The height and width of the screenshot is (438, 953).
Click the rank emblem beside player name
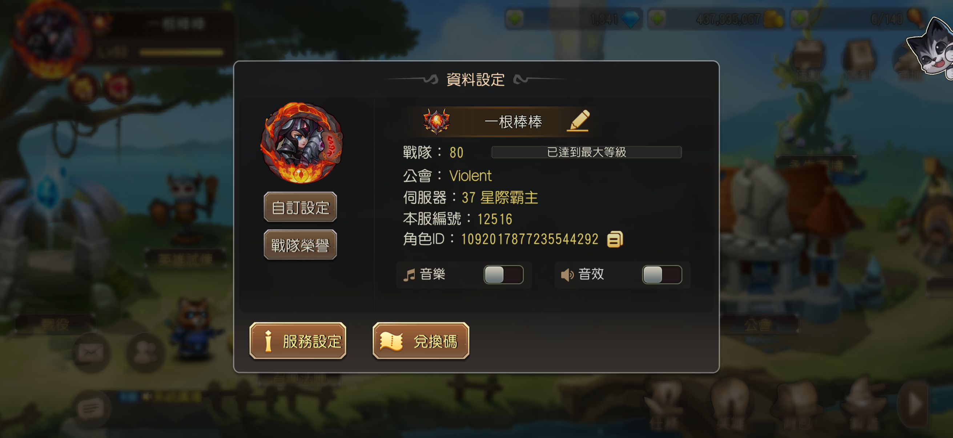click(x=437, y=121)
